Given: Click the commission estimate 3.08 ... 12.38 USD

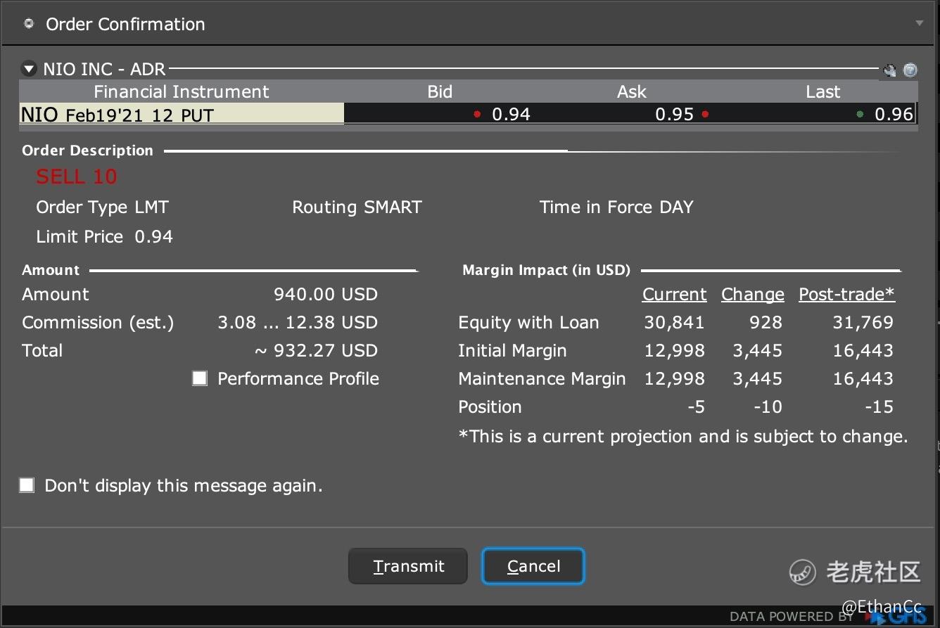Looking at the screenshot, I should [298, 322].
